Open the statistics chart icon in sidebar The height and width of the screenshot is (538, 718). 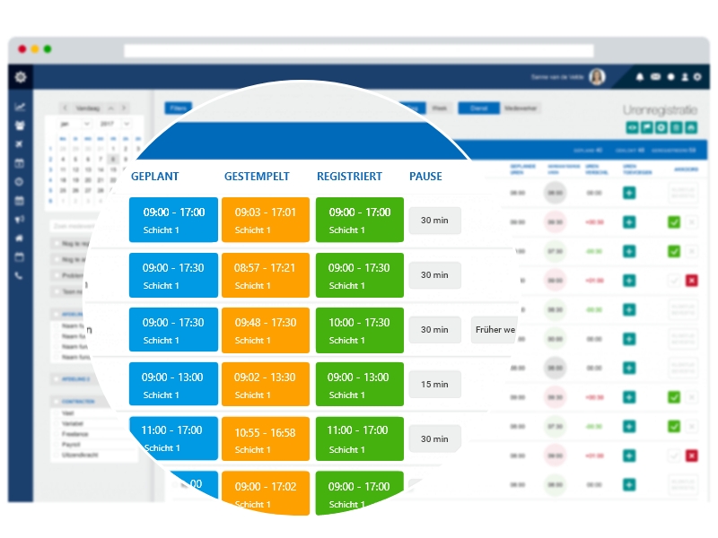[x=20, y=107]
